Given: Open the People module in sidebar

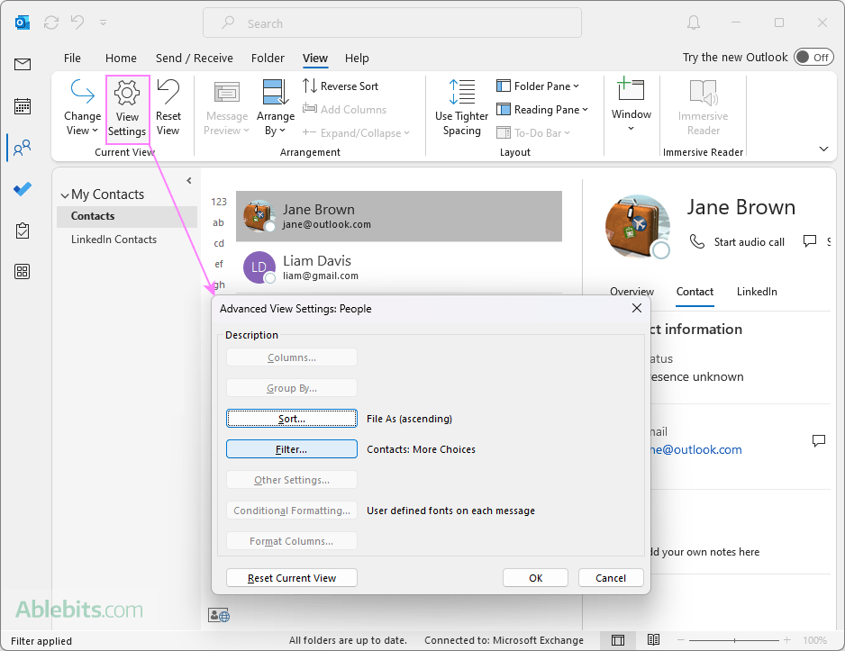Looking at the screenshot, I should 23,148.
